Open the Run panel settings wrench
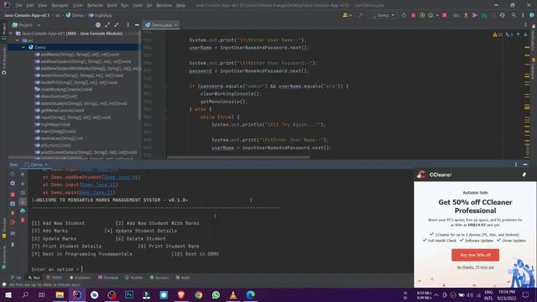 (x=13, y=183)
